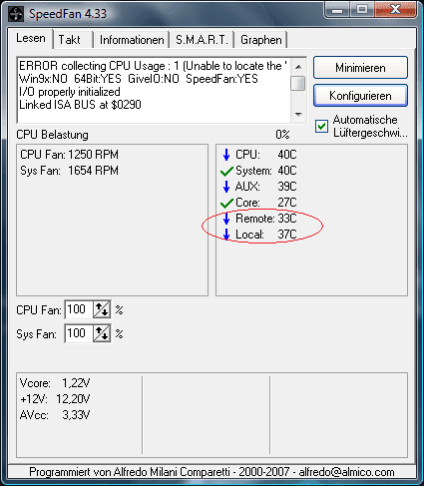424x486 pixels.
Task: Click the green checkmark beside Core temperature
Action: pos(226,203)
